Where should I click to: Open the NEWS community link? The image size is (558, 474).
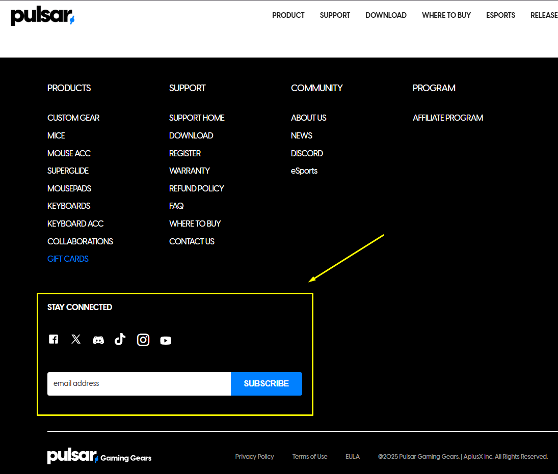point(301,135)
